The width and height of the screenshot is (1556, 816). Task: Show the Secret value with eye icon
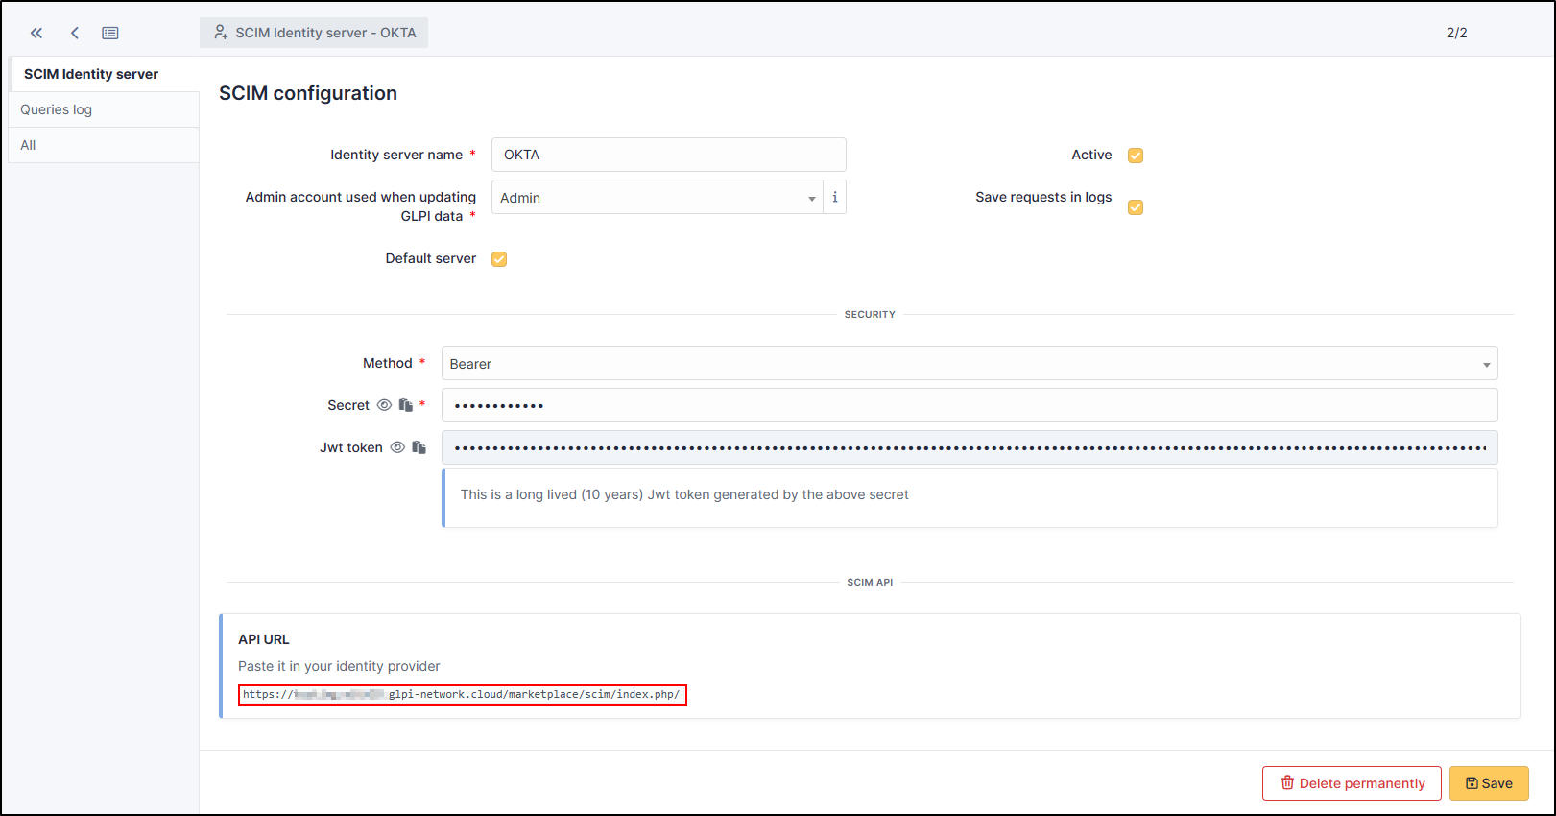pyautogui.click(x=384, y=405)
